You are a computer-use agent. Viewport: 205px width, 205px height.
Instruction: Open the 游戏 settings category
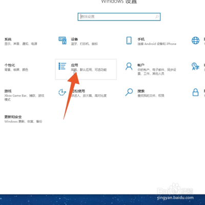pyautogui.click(x=24, y=95)
